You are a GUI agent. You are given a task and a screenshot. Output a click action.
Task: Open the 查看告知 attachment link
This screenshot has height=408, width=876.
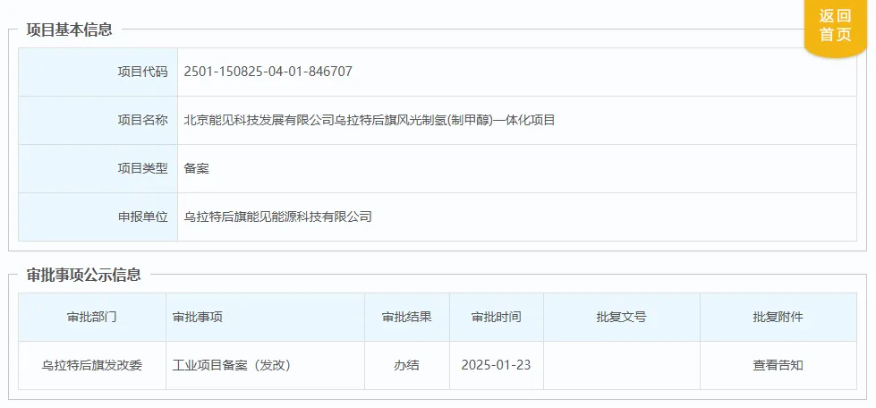click(778, 366)
